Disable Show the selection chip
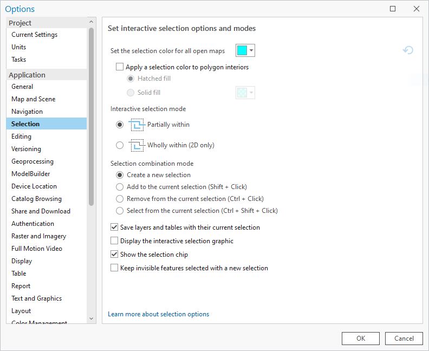Image resolution: width=429 pixels, height=351 pixels. (x=114, y=255)
